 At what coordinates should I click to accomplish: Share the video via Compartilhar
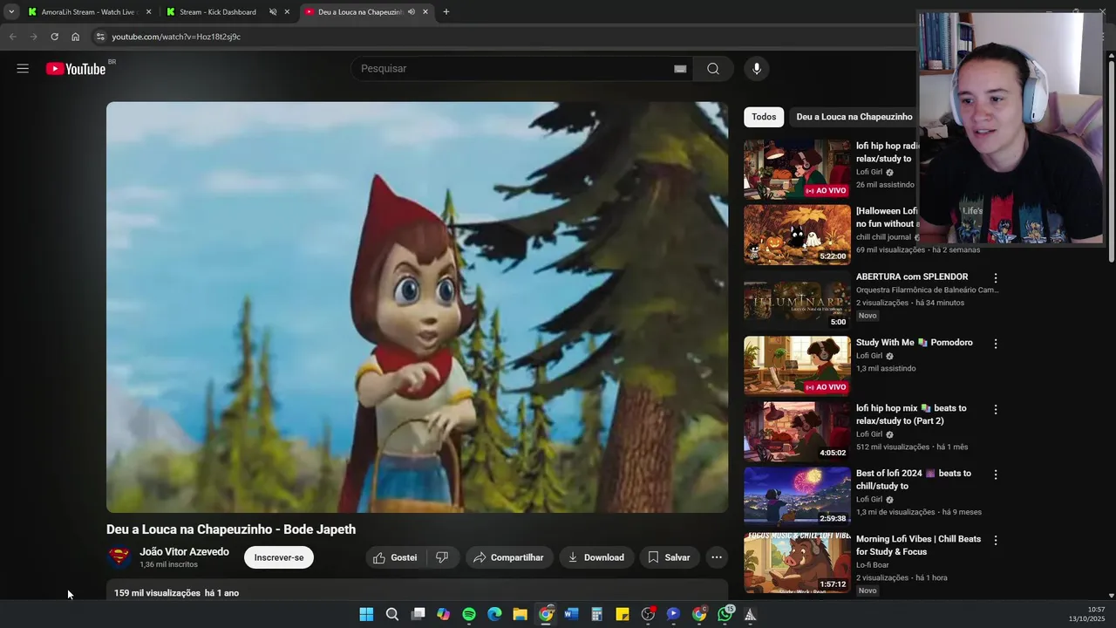(x=508, y=557)
